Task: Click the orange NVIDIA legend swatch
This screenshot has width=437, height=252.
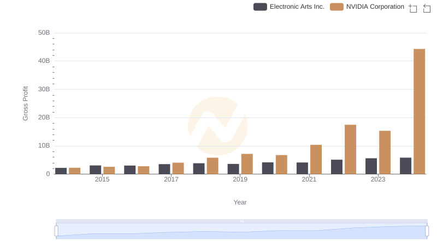Action: coord(336,7)
